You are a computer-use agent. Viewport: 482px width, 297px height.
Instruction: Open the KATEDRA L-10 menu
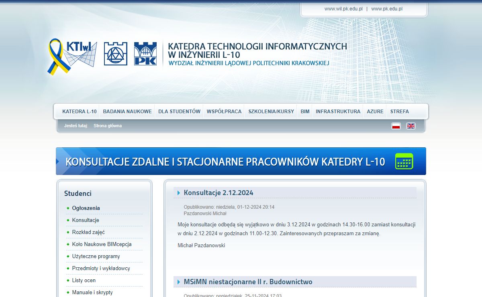[79, 112]
